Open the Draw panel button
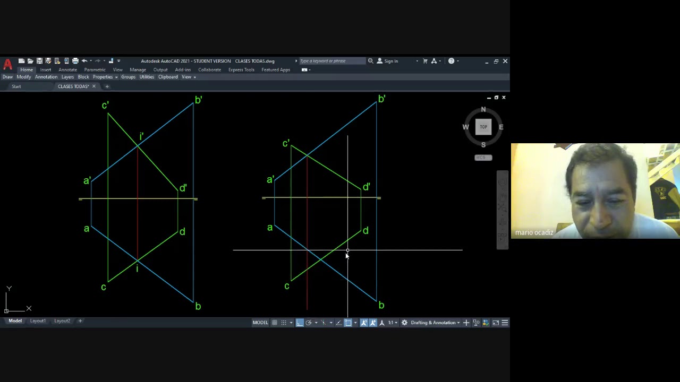This screenshot has width=680, height=382. point(7,77)
